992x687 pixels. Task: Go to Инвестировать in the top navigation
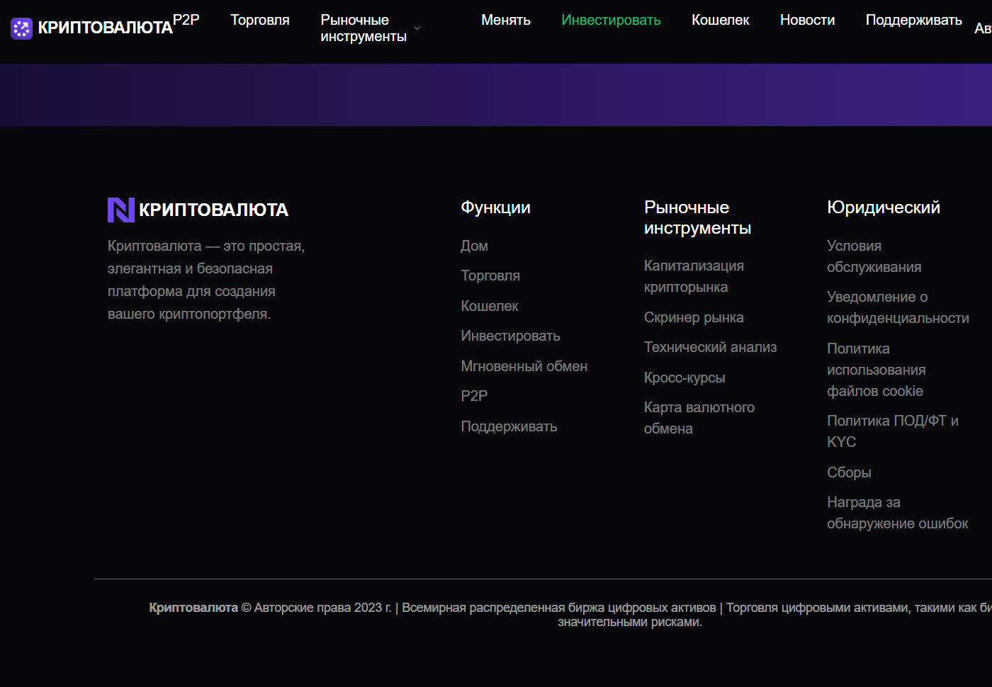click(611, 20)
